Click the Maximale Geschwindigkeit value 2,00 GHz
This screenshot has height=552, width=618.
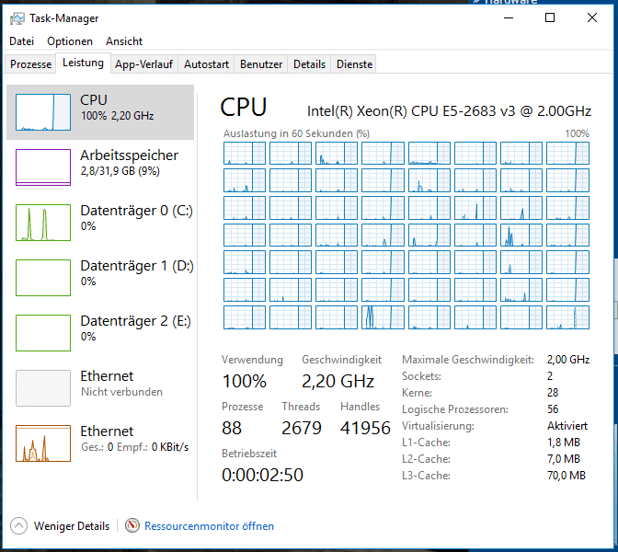[568, 360]
